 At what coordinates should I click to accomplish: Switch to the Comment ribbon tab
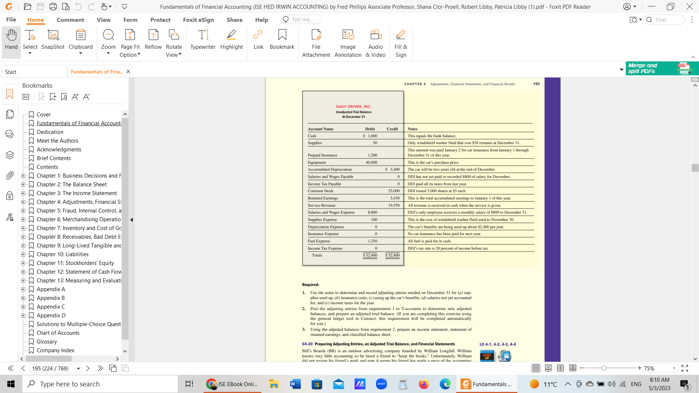[70, 20]
